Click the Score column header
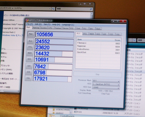Image resolution: width=145 pixels, height=117 pixels. click(111, 40)
